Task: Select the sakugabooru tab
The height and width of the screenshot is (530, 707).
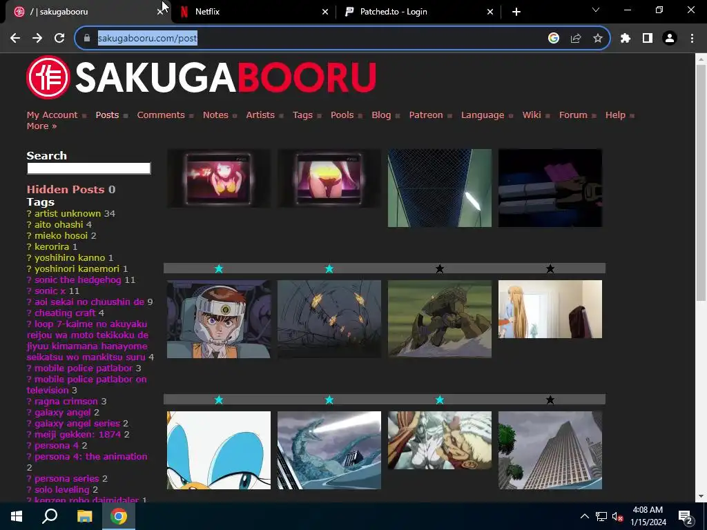Action: tap(86, 12)
